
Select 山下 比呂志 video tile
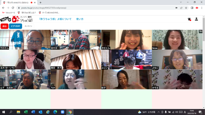25,79
